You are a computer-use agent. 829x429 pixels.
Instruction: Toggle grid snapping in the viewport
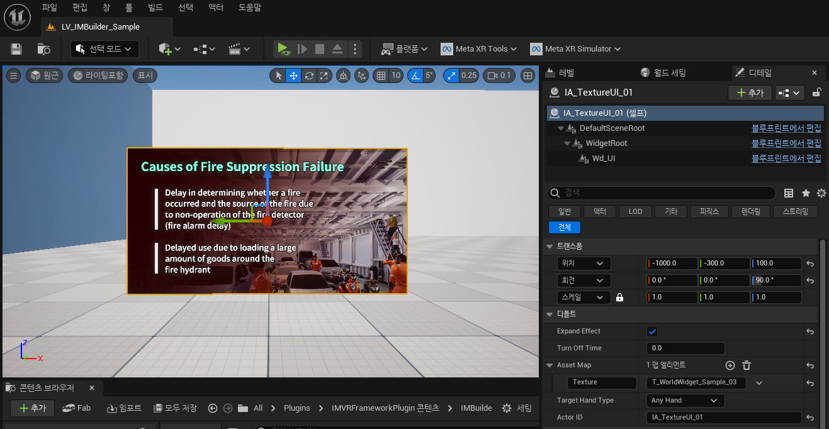380,75
